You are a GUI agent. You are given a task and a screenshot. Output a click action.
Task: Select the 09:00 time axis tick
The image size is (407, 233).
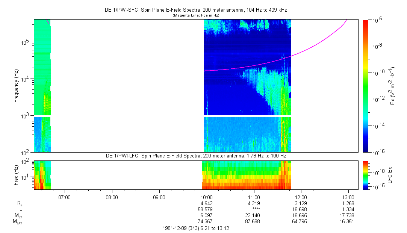(x=159, y=197)
